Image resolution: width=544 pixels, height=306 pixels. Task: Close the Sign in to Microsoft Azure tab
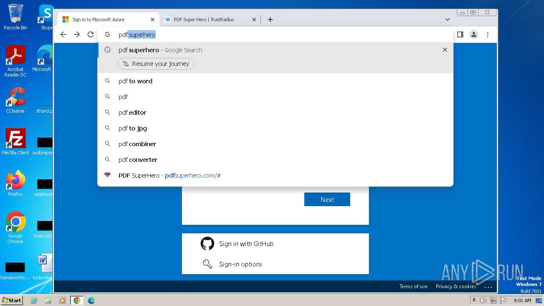pyautogui.click(x=153, y=20)
